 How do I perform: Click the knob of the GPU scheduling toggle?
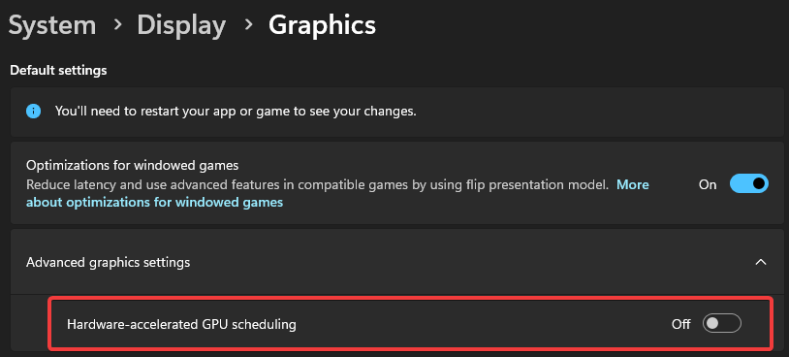point(712,324)
